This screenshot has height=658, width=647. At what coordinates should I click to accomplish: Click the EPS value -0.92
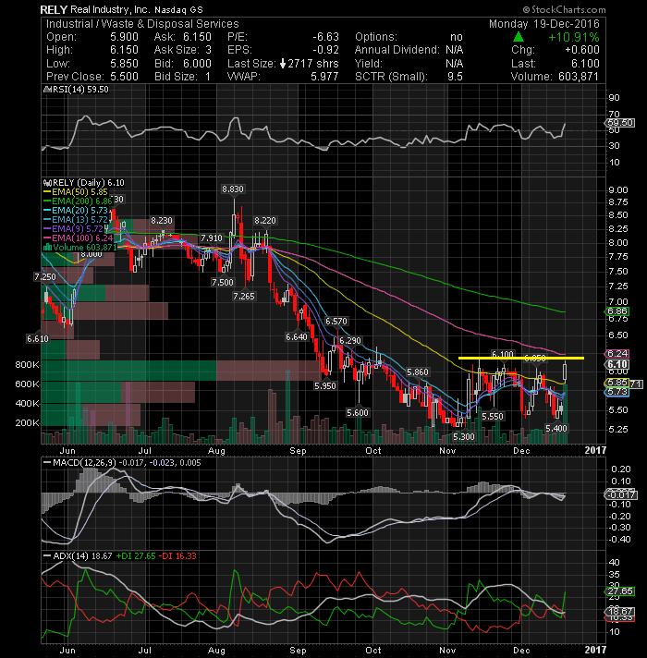pyautogui.click(x=325, y=50)
